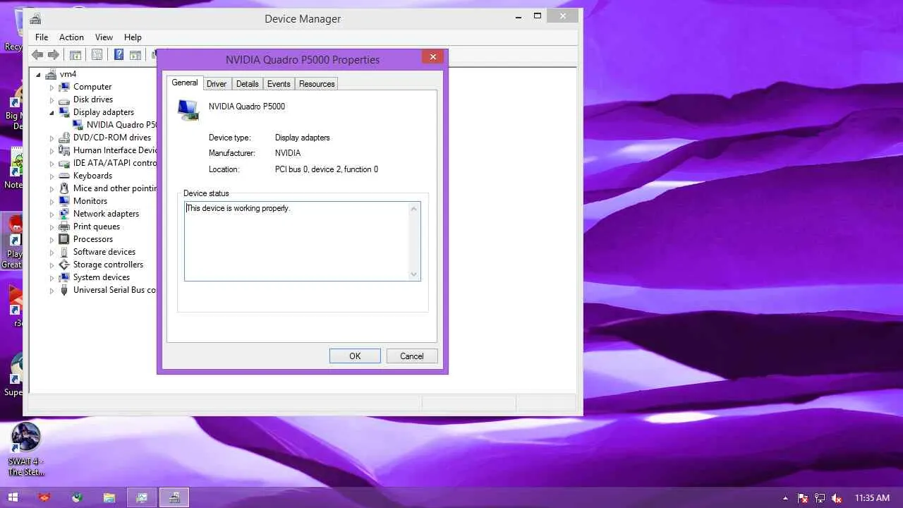Switch to the Resources tab
This screenshot has height=508, width=903.
coord(317,84)
